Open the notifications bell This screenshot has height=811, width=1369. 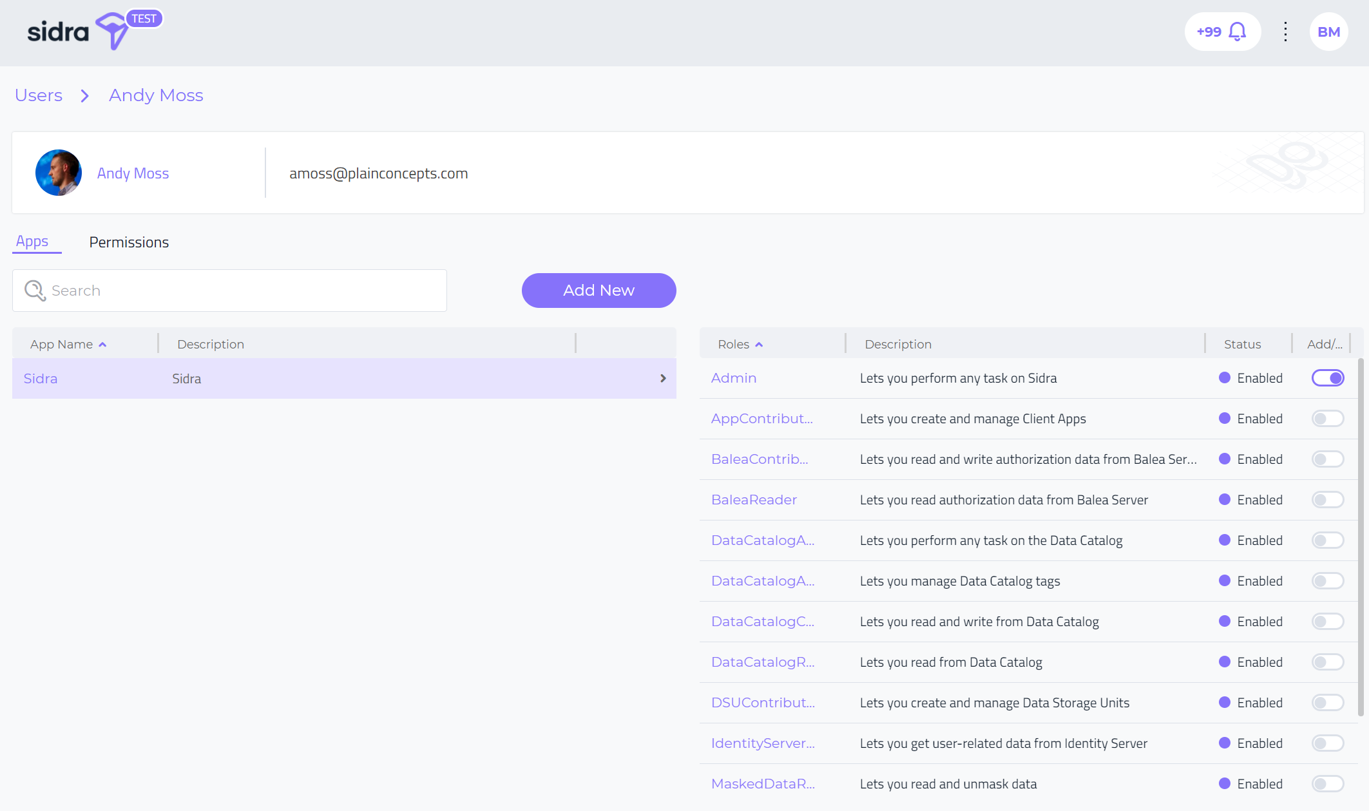click(1237, 32)
